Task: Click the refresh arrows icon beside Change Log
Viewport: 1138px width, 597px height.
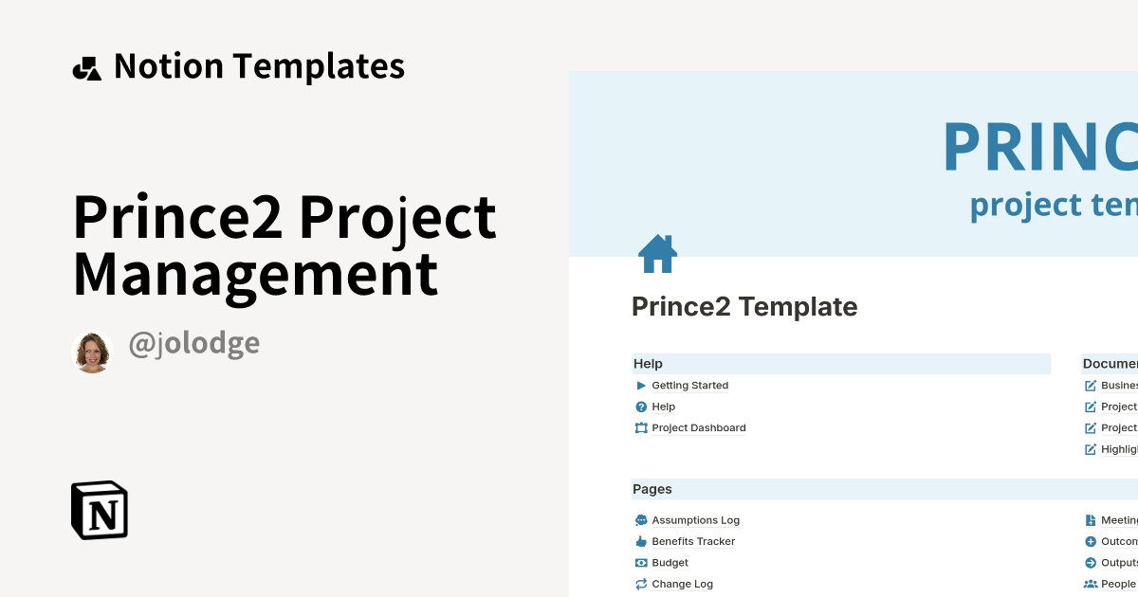Action: (x=641, y=584)
